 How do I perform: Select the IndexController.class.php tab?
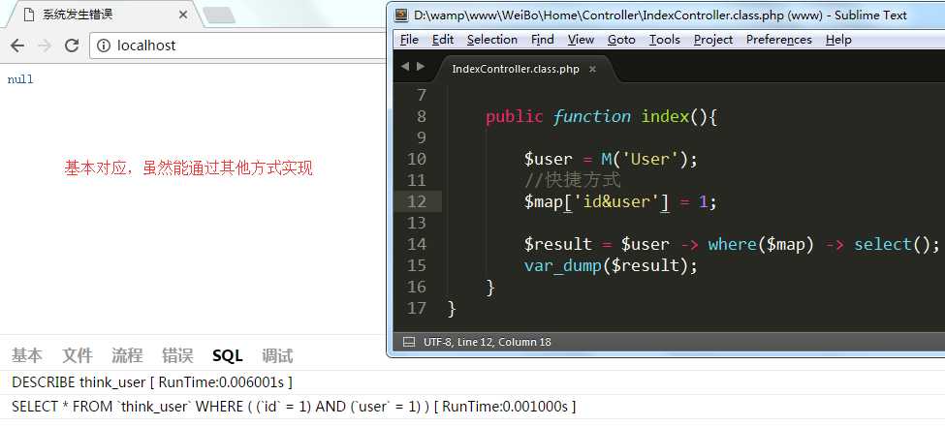coord(516,69)
